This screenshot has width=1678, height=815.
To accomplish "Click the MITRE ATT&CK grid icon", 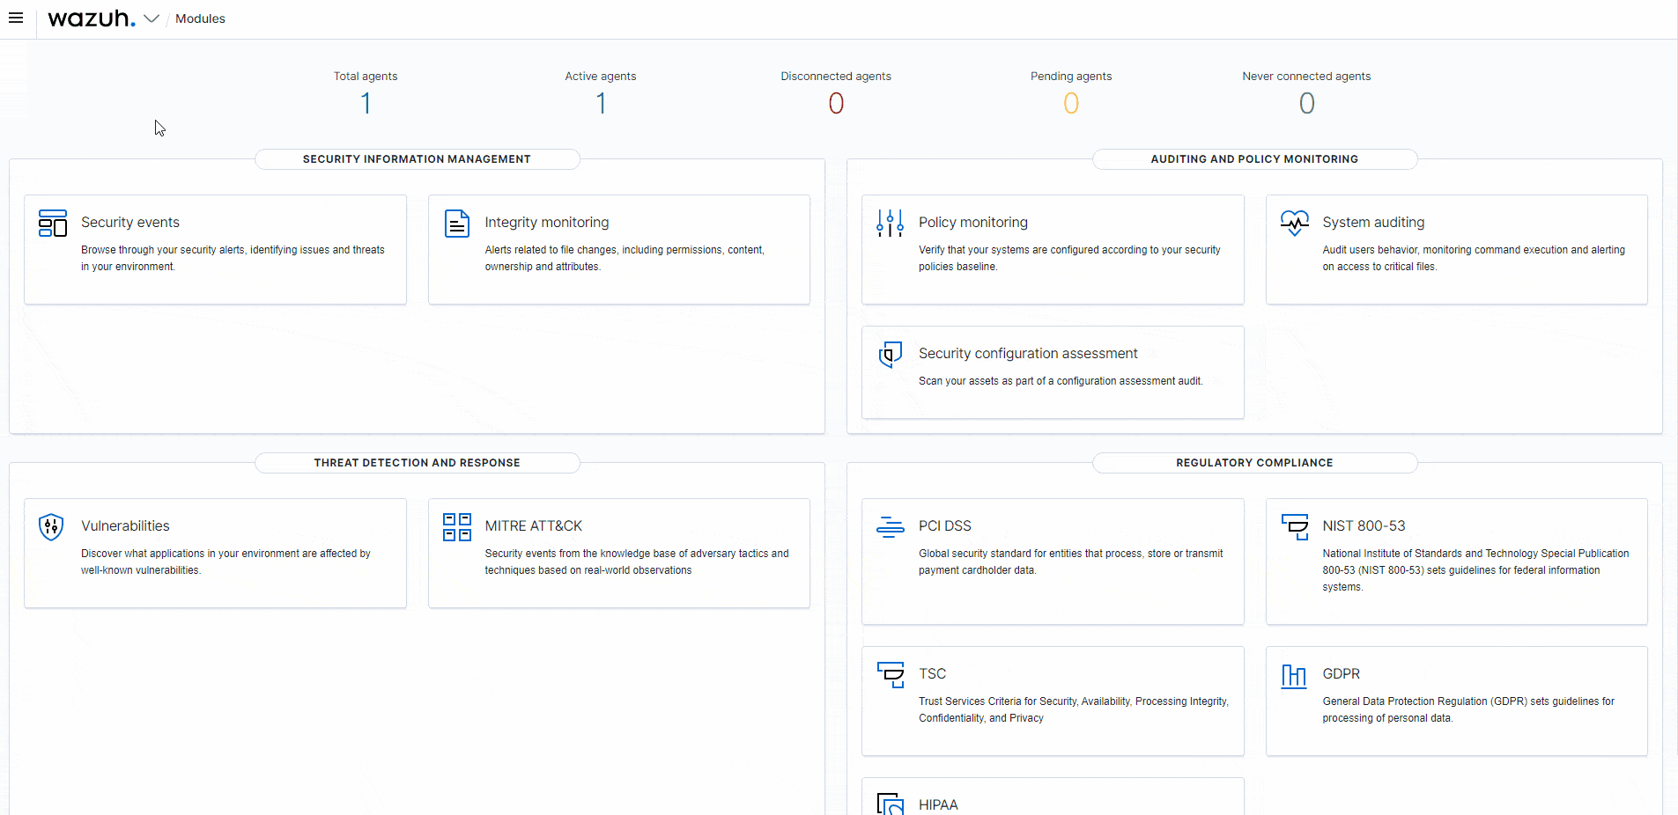I will pos(456,527).
